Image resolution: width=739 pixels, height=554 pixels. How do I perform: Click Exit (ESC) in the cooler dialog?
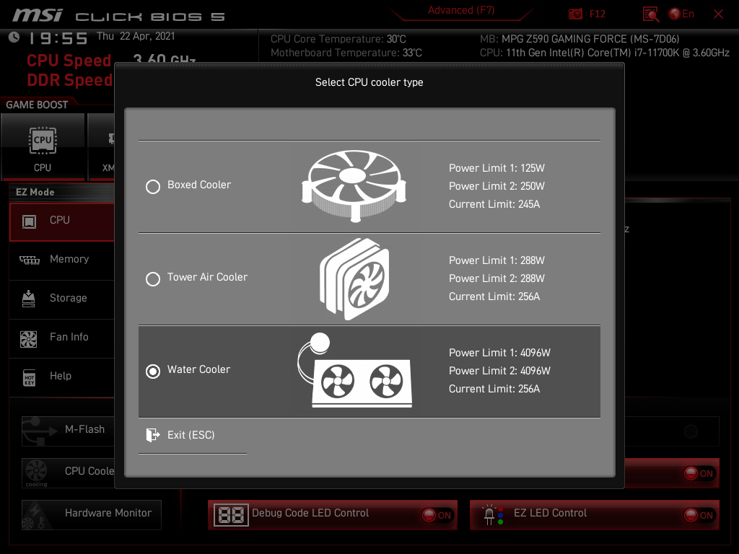point(191,435)
